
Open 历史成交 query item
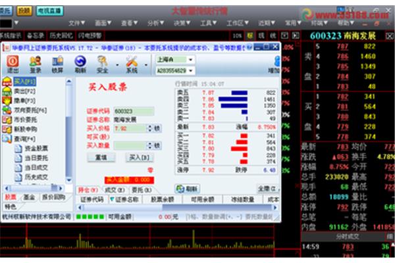pos(36,177)
